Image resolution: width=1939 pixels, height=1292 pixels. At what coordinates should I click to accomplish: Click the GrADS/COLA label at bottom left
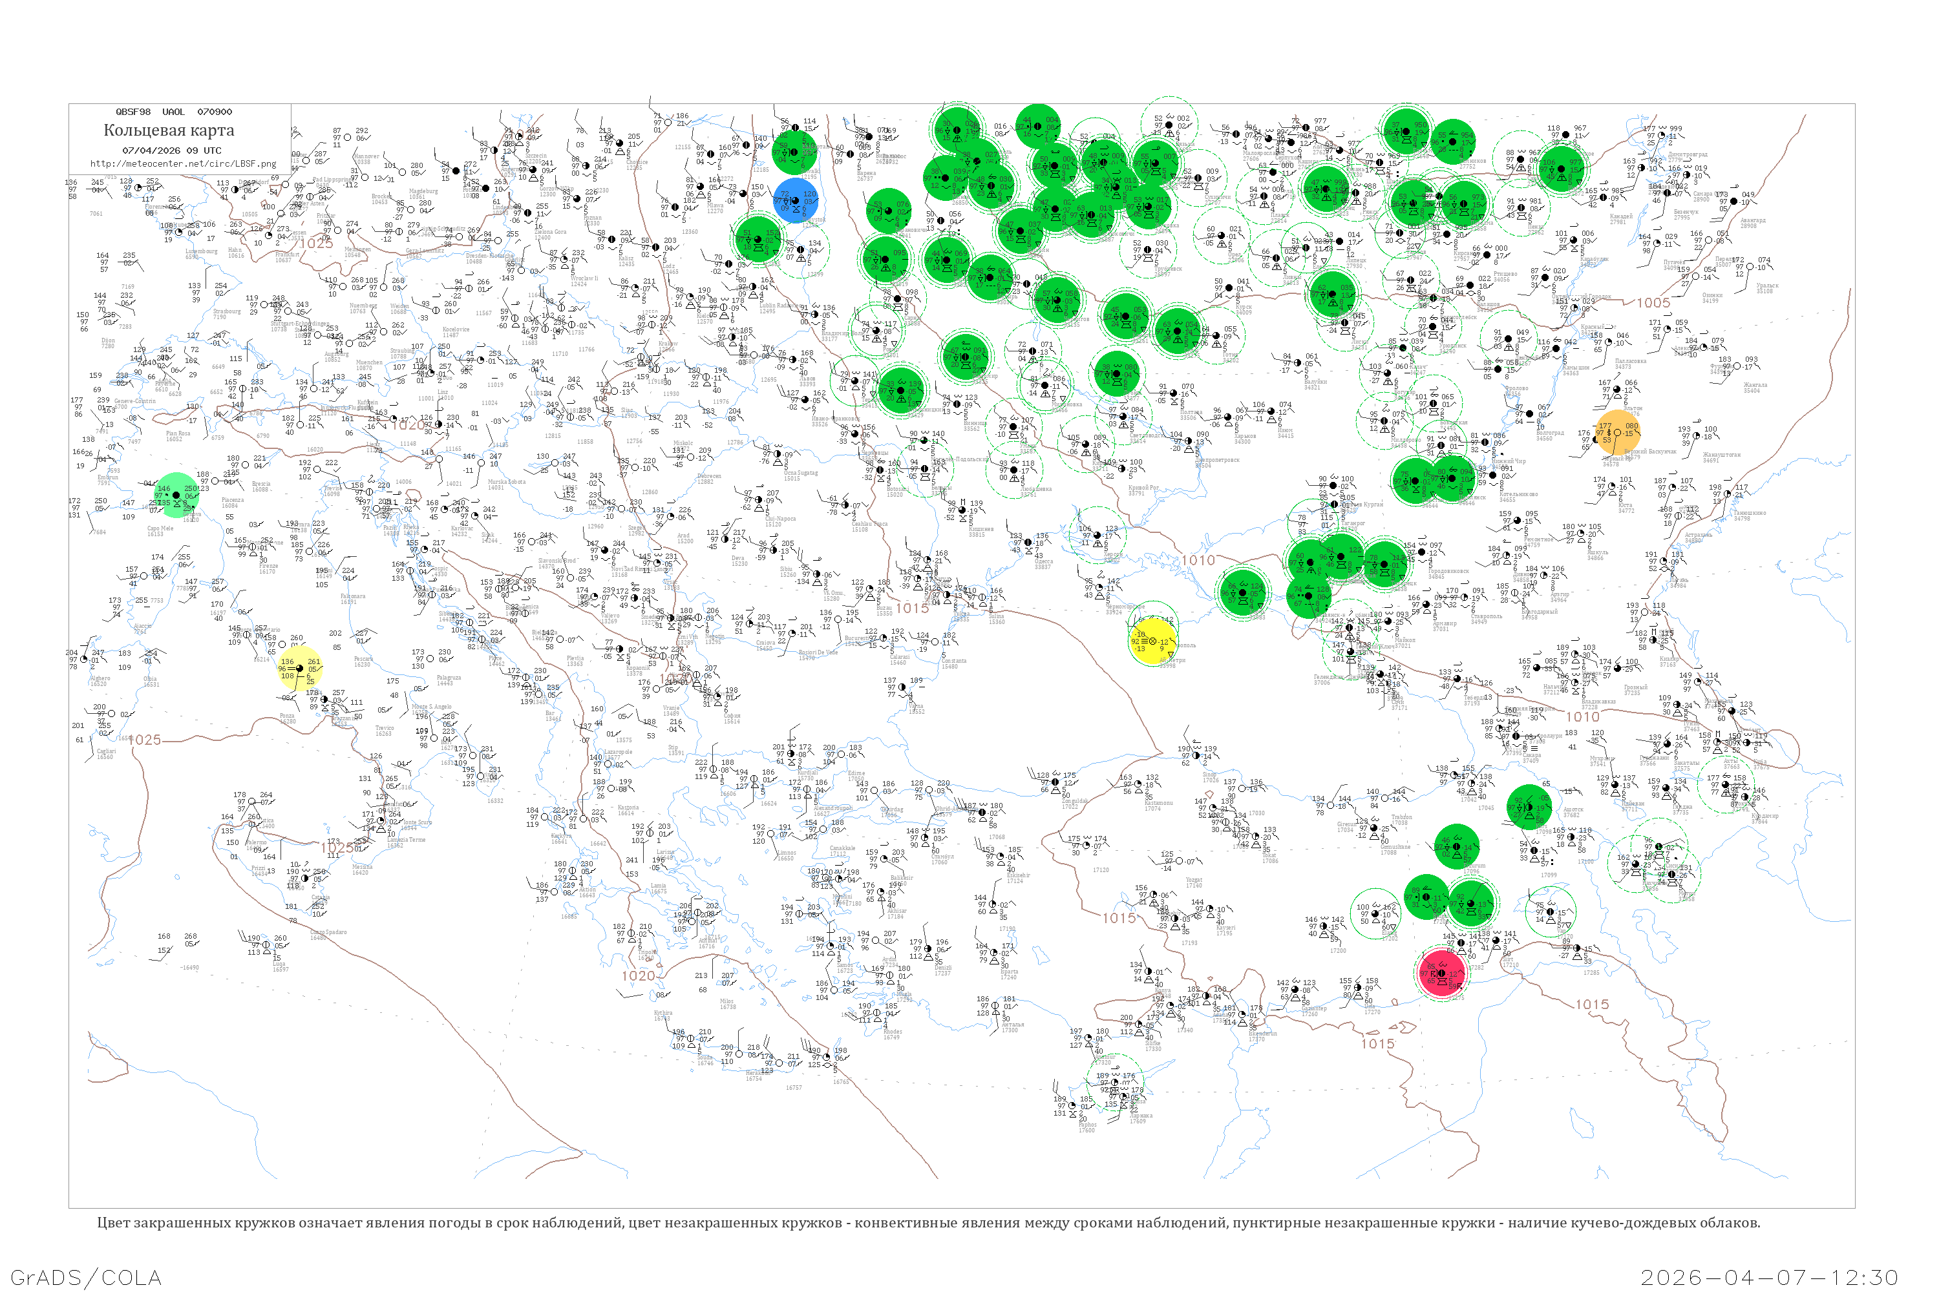pos(86,1277)
